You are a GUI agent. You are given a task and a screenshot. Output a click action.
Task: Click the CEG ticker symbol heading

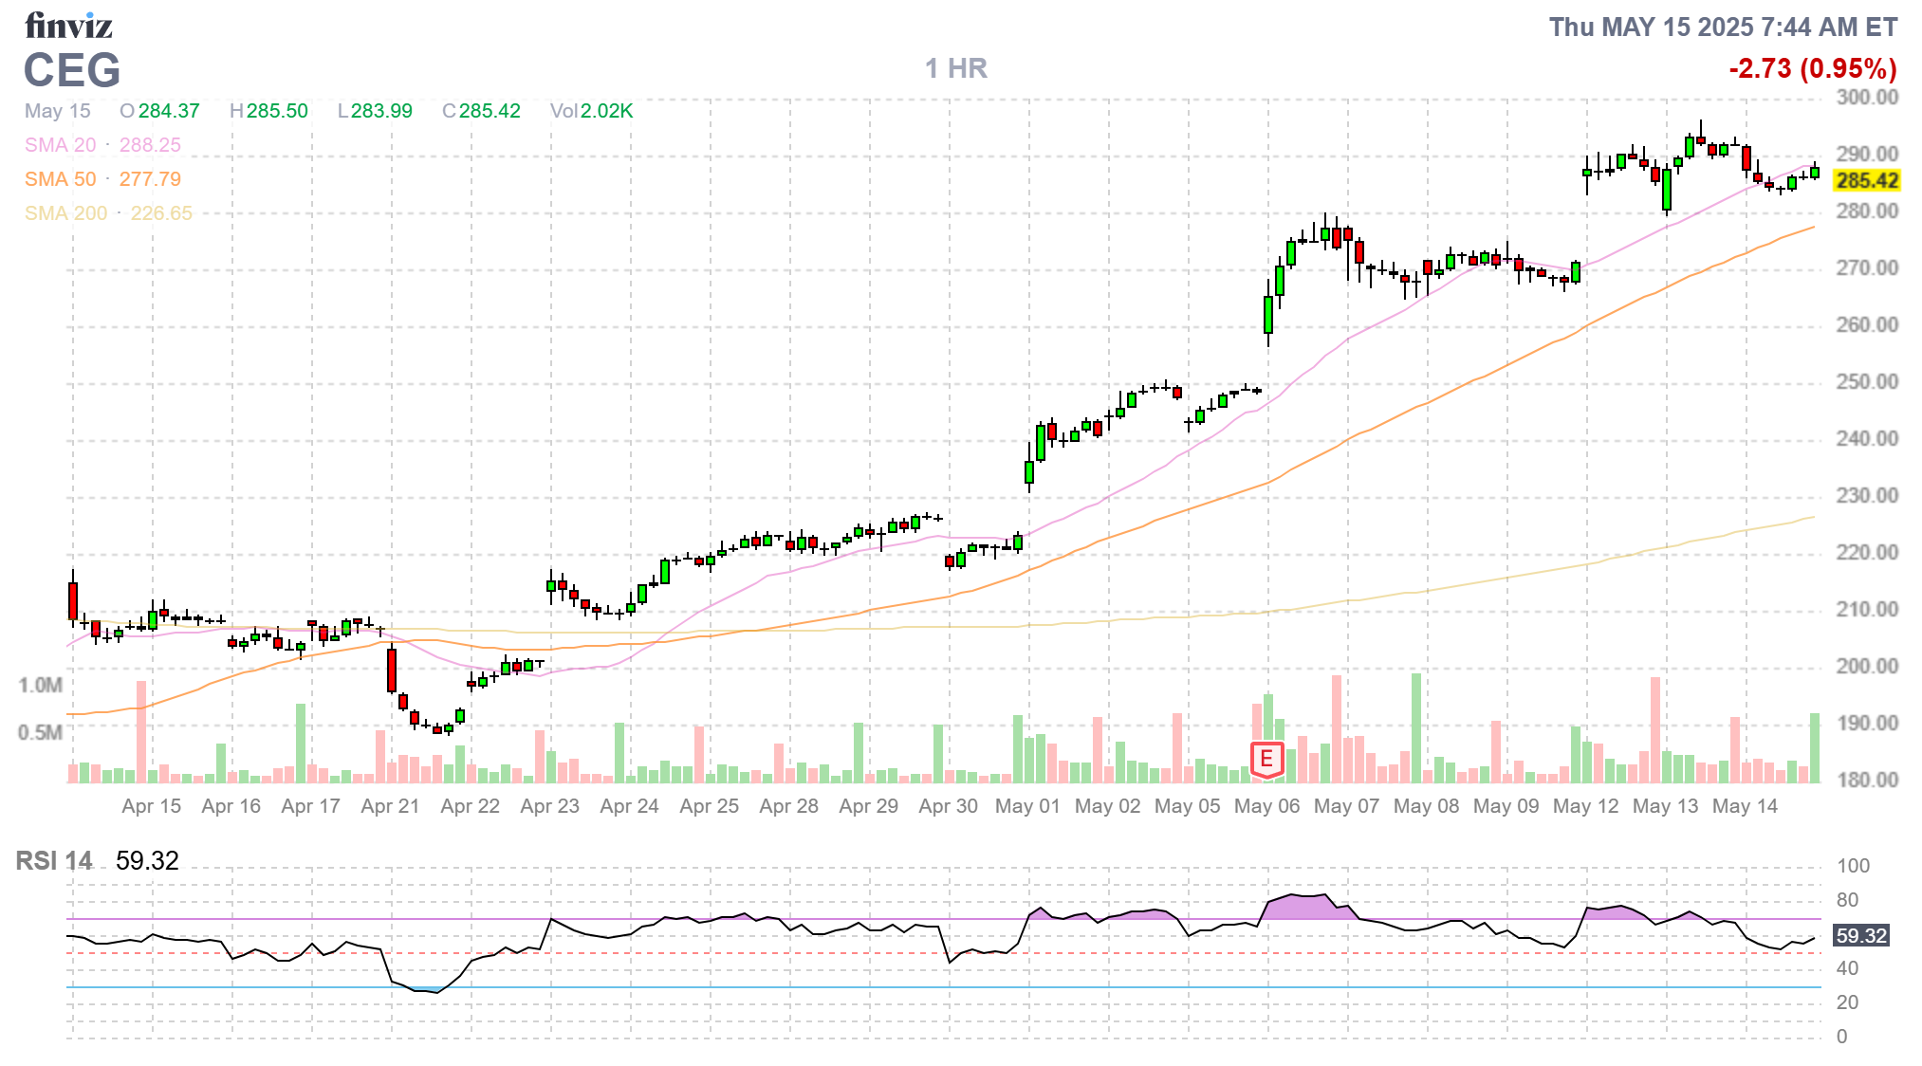[72, 70]
